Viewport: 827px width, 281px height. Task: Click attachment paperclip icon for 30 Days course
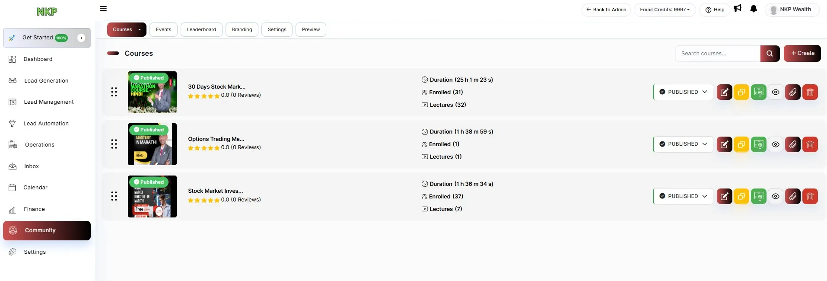click(x=793, y=92)
